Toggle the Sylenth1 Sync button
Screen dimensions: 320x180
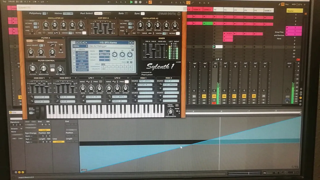(142, 13)
